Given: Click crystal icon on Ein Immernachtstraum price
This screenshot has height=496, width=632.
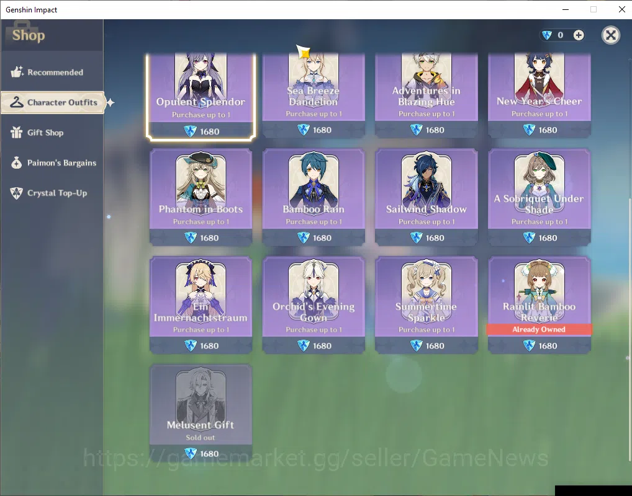Looking at the screenshot, I should pos(190,346).
